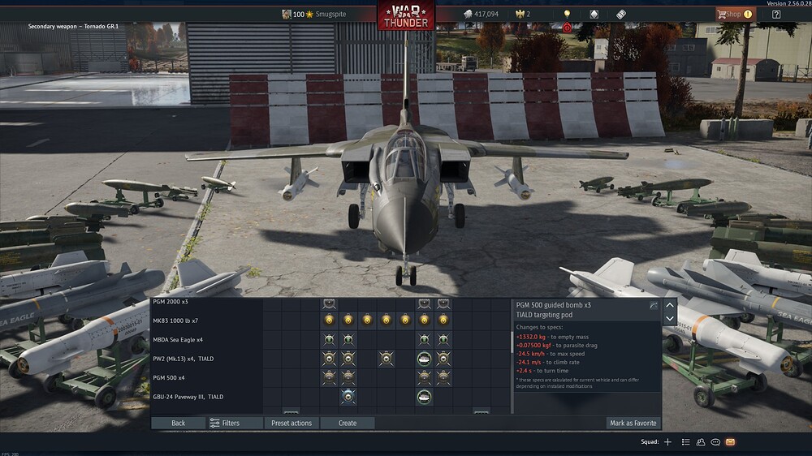Open the Battle Pass ticket icon
The image size is (812, 456).
click(x=621, y=14)
